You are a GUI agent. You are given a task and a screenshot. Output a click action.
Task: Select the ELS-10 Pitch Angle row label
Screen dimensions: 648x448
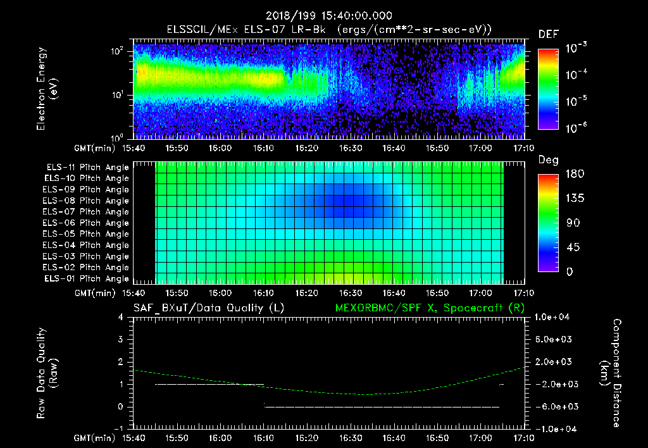tap(87, 178)
